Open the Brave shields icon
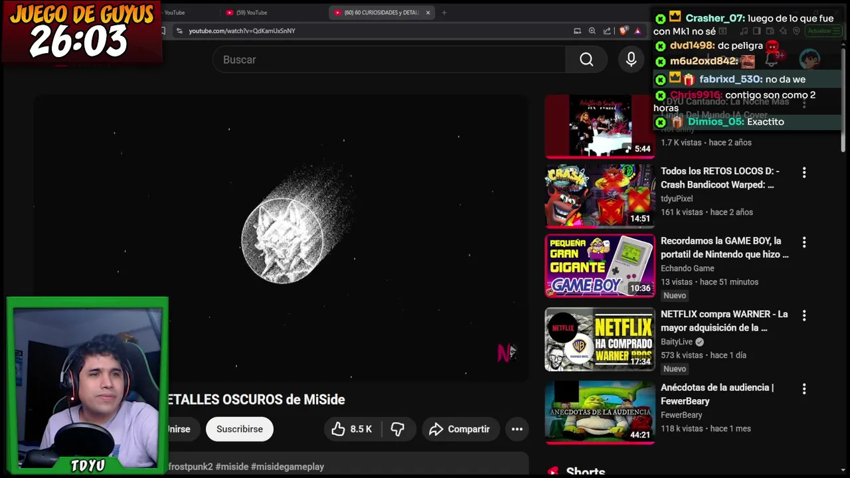Viewport: 850px width, 478px height. point(623,31)
